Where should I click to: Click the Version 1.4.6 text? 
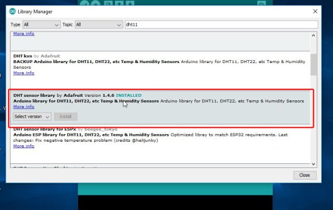(99, 95)
